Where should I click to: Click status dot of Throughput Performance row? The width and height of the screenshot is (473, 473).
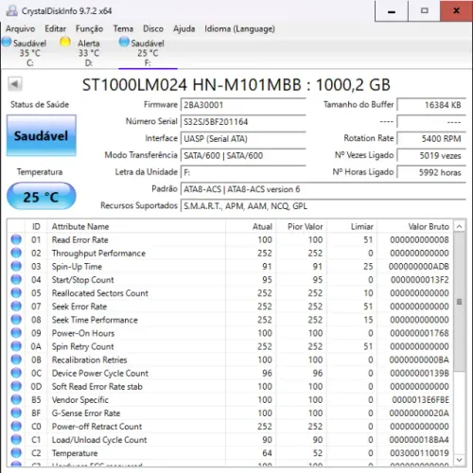coord(16,253)
